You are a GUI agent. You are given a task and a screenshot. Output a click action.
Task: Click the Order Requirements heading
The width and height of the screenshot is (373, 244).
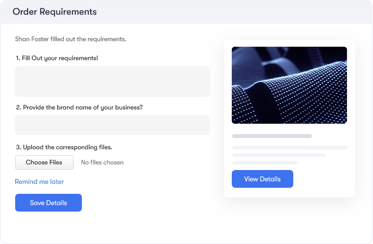click(55, 12)
